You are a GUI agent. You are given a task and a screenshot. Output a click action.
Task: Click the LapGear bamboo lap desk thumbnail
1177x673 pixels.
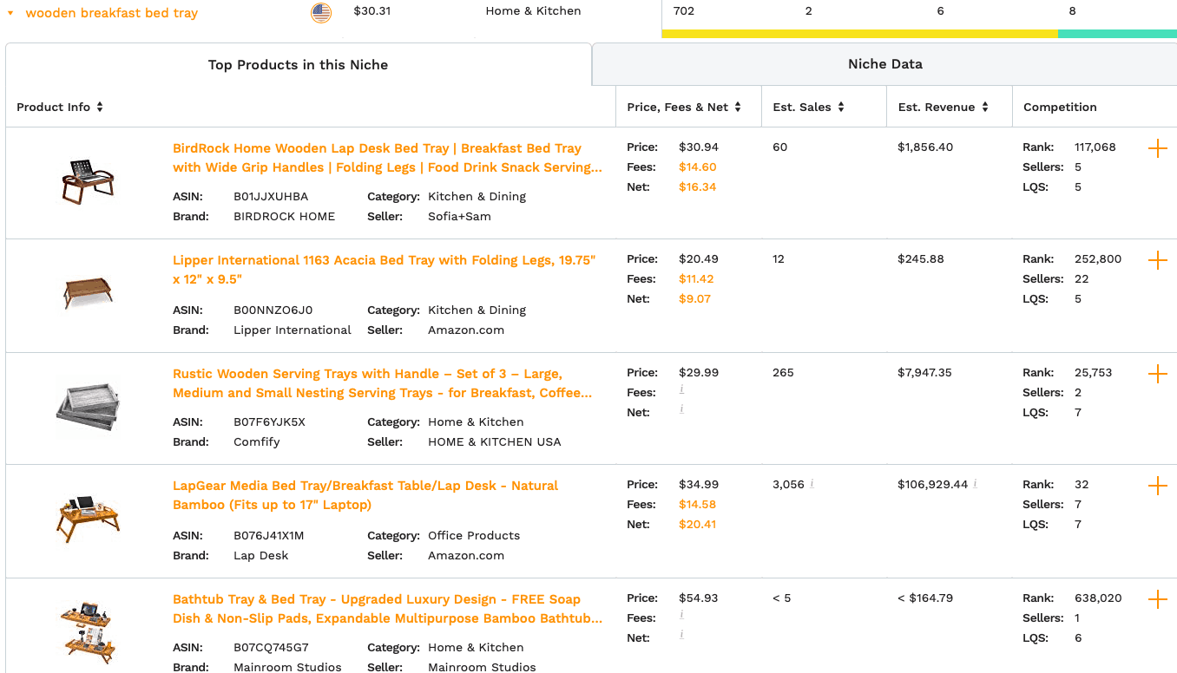[88, 519]
